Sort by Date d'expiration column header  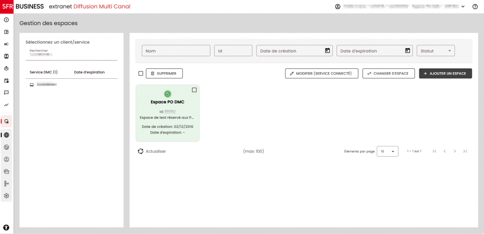[89, 72]
